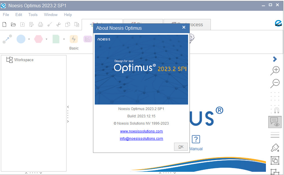Select the connection arrow tool

[7, 39]
